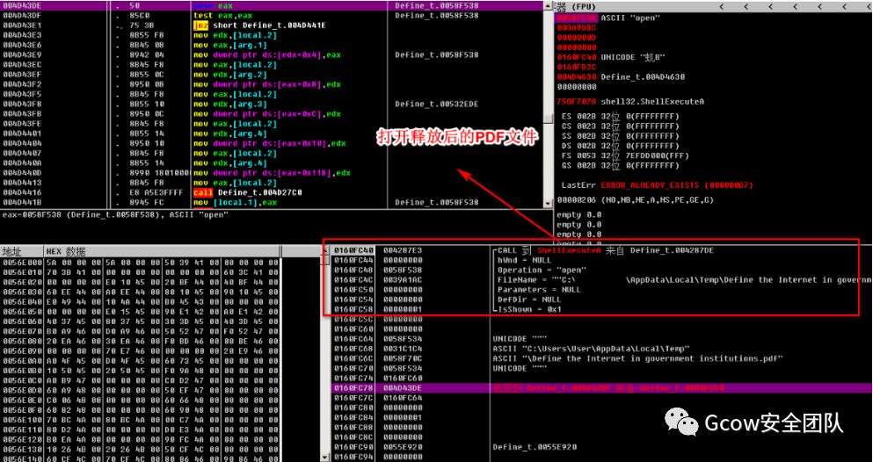Click disassembly address 004D440D
Image resolution: width=873 pixels, height=462 pixels.
pos(23,173)
